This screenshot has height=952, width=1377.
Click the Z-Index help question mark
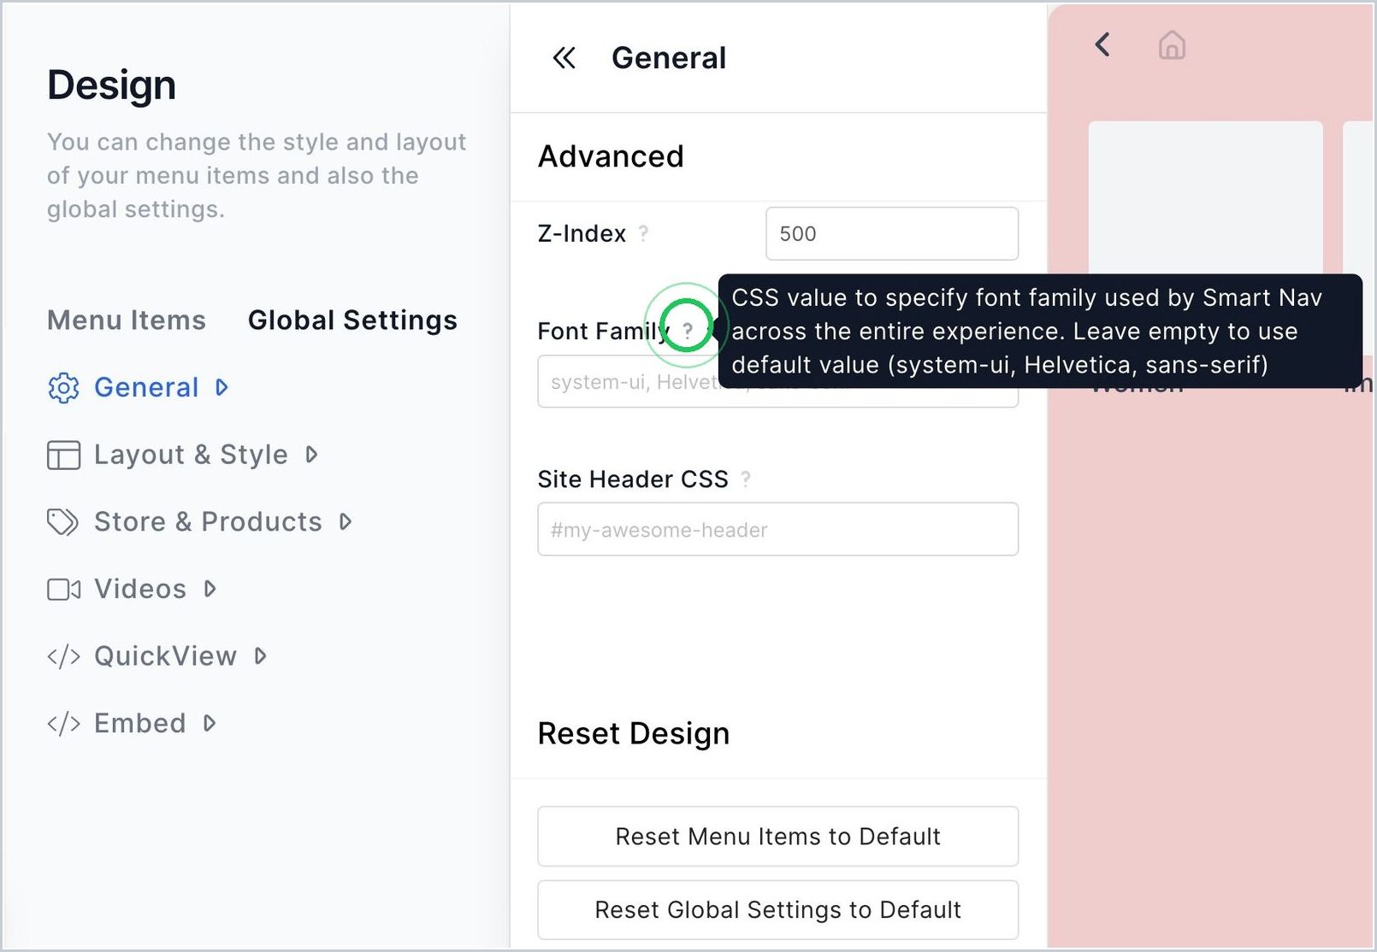pyautogui.click(x=644, y=233)
